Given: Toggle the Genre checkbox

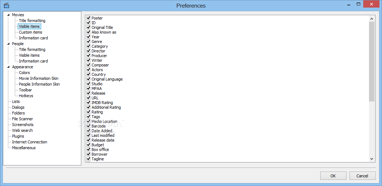Looking at the screenshot, I should (89, 42).
